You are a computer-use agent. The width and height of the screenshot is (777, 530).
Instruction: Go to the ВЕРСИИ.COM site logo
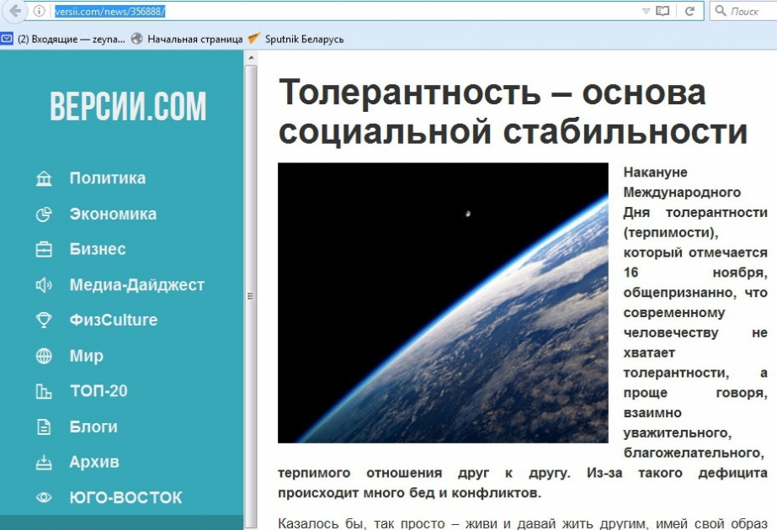tap(128, 106)
